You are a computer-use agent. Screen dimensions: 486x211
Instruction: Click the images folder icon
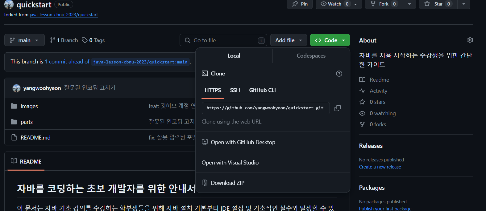(14, 106)
